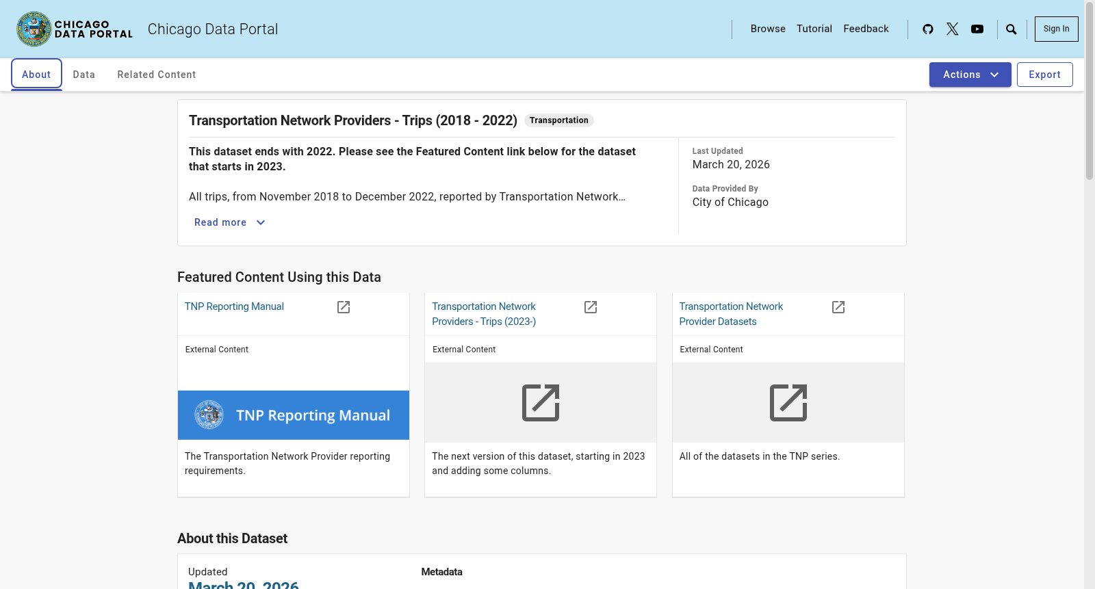Click the Chicago Data Portal seal logo
The height and width of the screenshot is (589, 1095).
[x=34, y=29]
